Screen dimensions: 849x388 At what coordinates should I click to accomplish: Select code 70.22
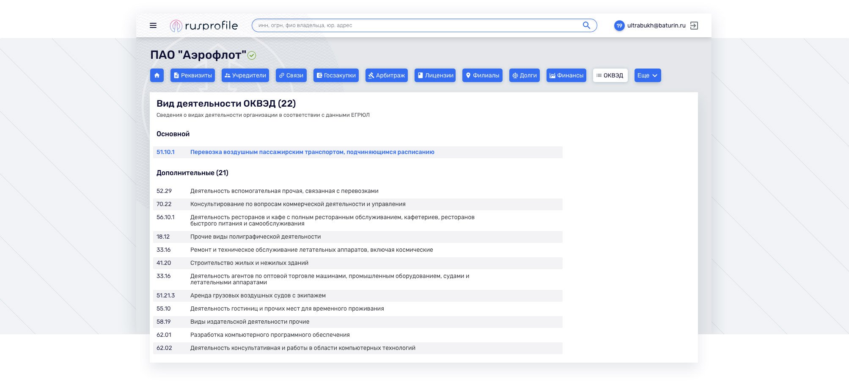(164, 204)
